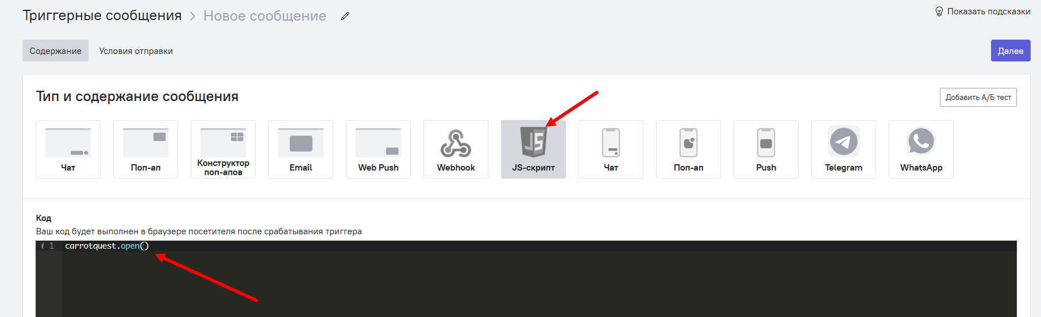Image resolution: width=1041 pixels, height=317 pixels.
Task: Select the Telegram message type
Action: pos(843,149)
